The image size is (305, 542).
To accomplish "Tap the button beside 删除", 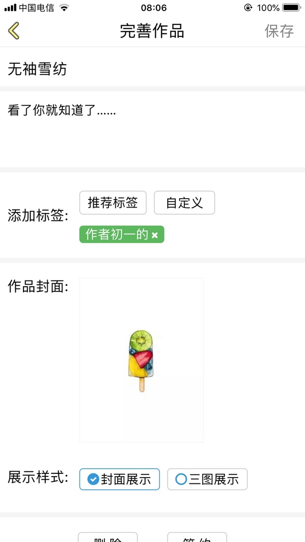I will (x=197, y=537).
